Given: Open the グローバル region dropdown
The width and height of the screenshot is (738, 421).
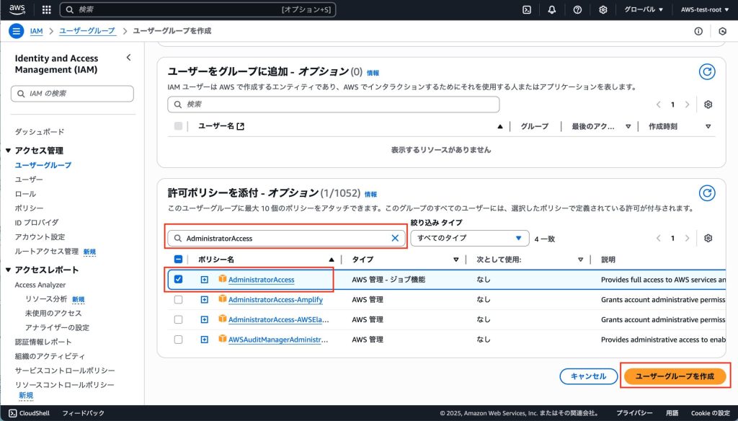Looking at the screenshot, I should click(644, 9).
